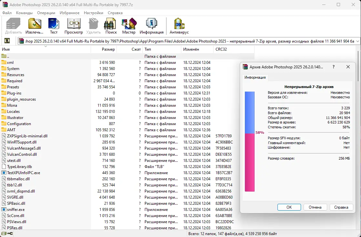
Task: Click the Plug-ins folder icon
Action: click(x=4, y=93)
